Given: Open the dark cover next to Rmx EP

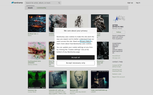Looking at the screenshot, I should coord(103,51).
